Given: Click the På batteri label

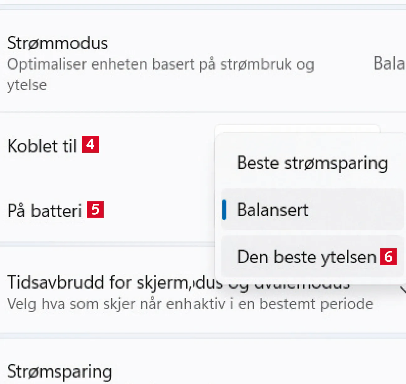Looking at the screenshot, I should coord(44,211).
